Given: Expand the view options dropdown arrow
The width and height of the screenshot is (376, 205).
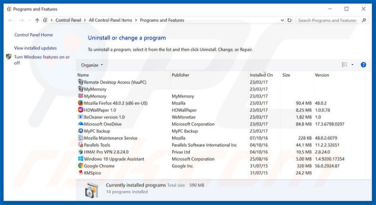Looking at the screenshot, I should 352,65.
